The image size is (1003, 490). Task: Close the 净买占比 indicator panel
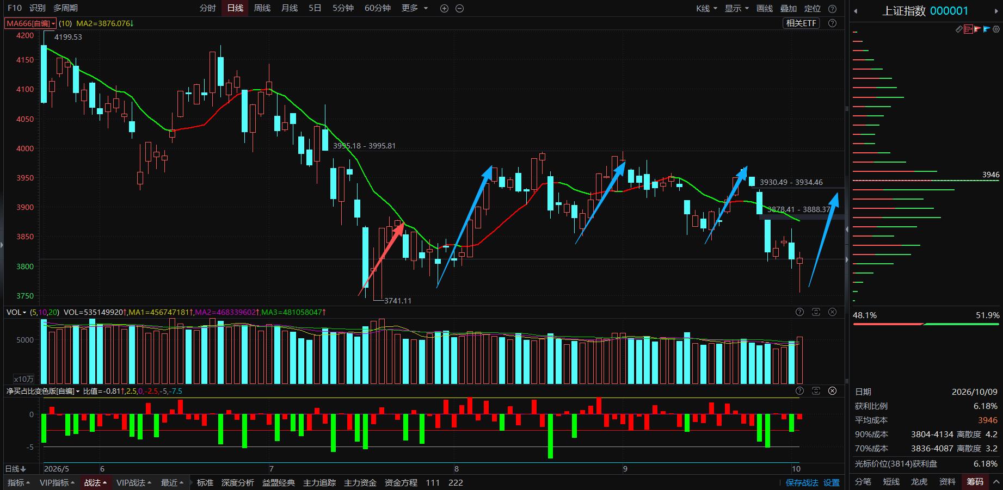point(832,390)
